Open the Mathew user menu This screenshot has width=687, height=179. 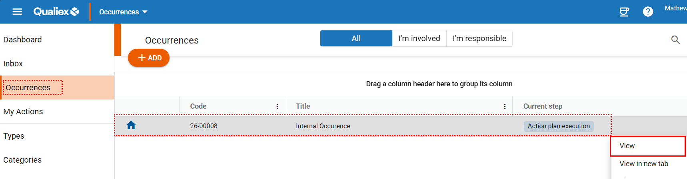(x=675, y=8)
